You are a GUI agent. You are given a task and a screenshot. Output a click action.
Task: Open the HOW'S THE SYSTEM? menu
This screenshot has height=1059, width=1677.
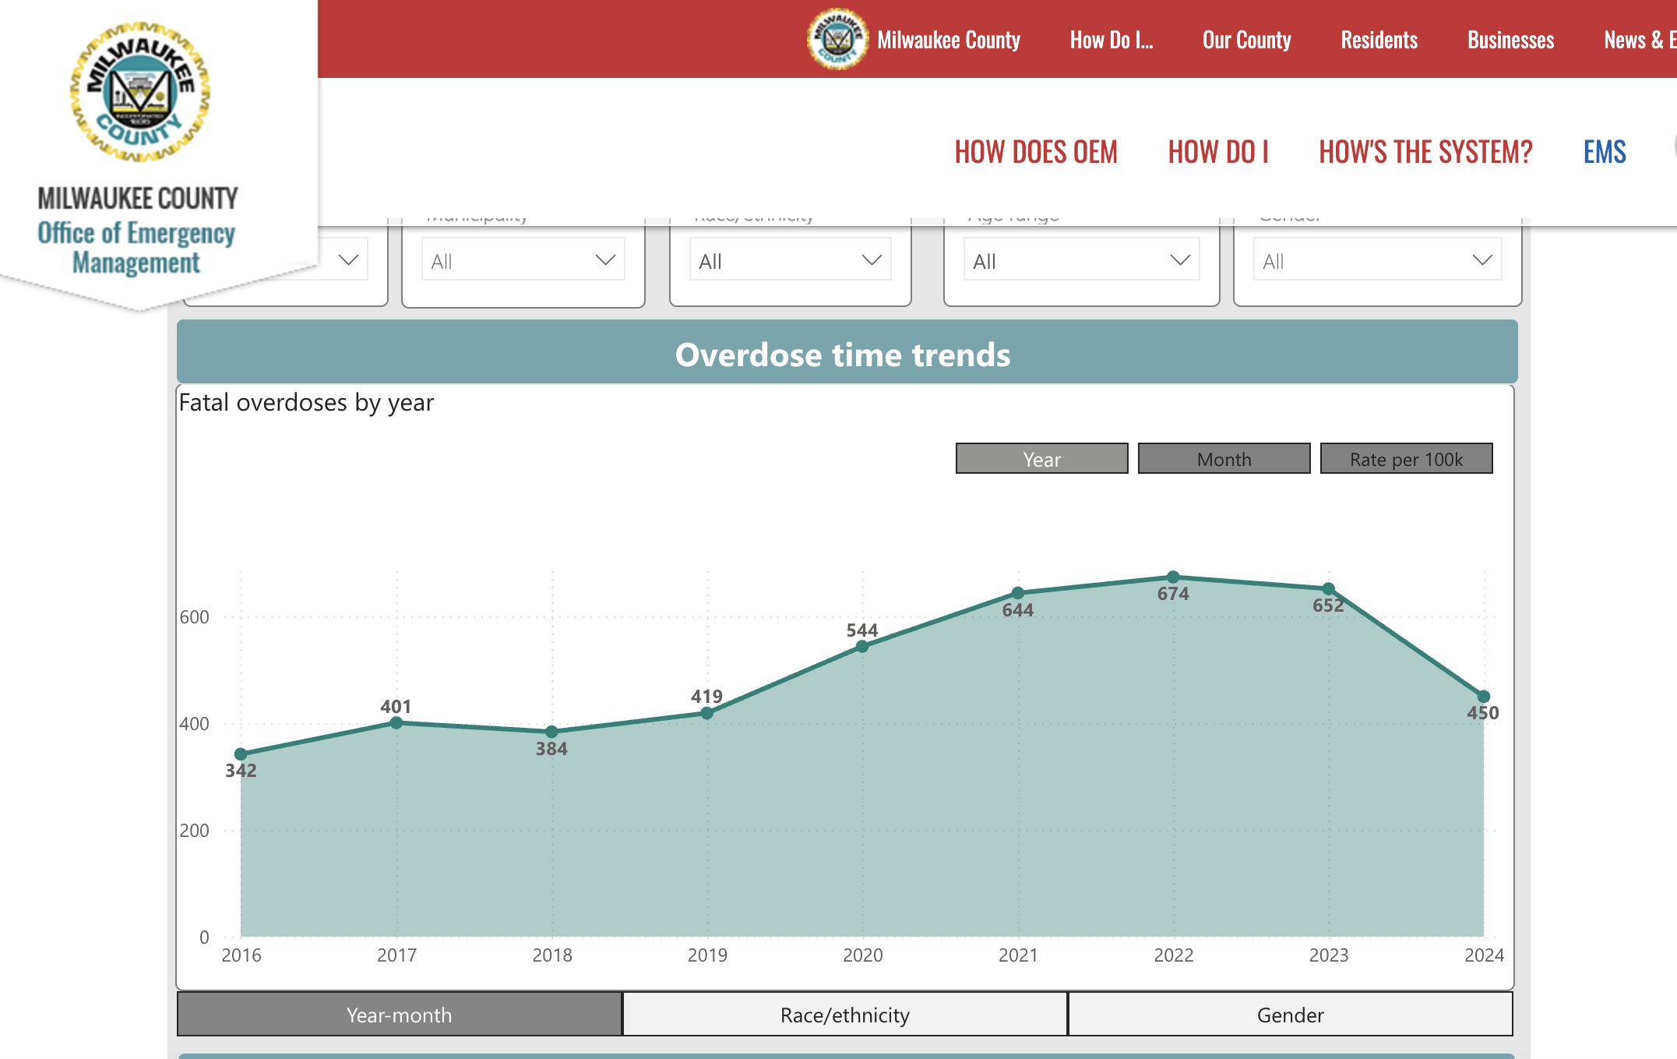pyautogui.click(x=1424, y=152)
